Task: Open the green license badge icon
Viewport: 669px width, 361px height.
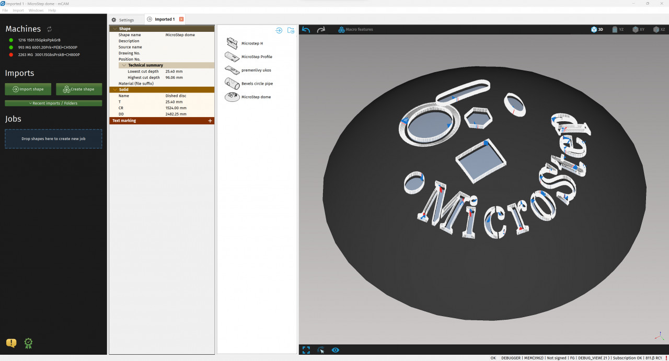Action: tap(28, 343)
